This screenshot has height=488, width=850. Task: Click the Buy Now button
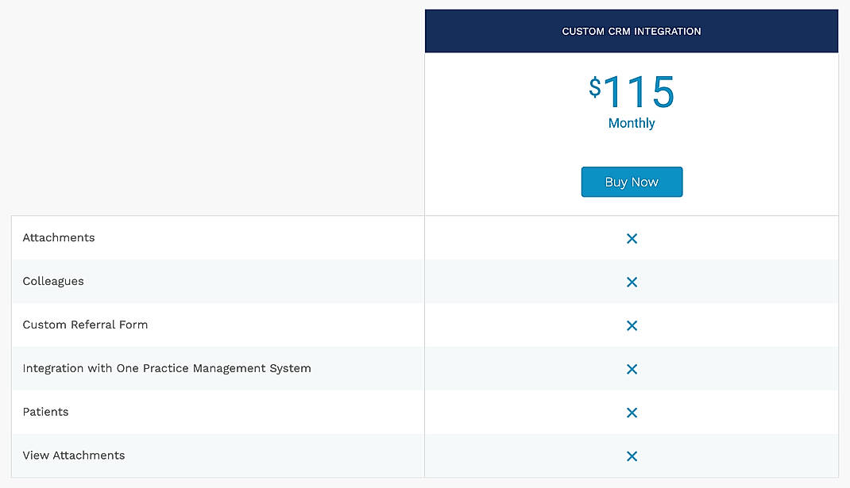[x=632, y=182]
